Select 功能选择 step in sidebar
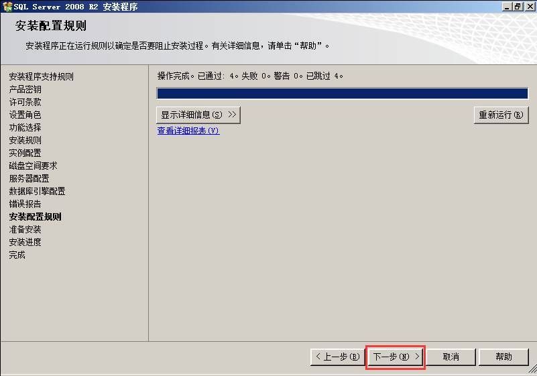Viewport: 537px width, 376px height. pyautogui.click(x=25, y=127)
